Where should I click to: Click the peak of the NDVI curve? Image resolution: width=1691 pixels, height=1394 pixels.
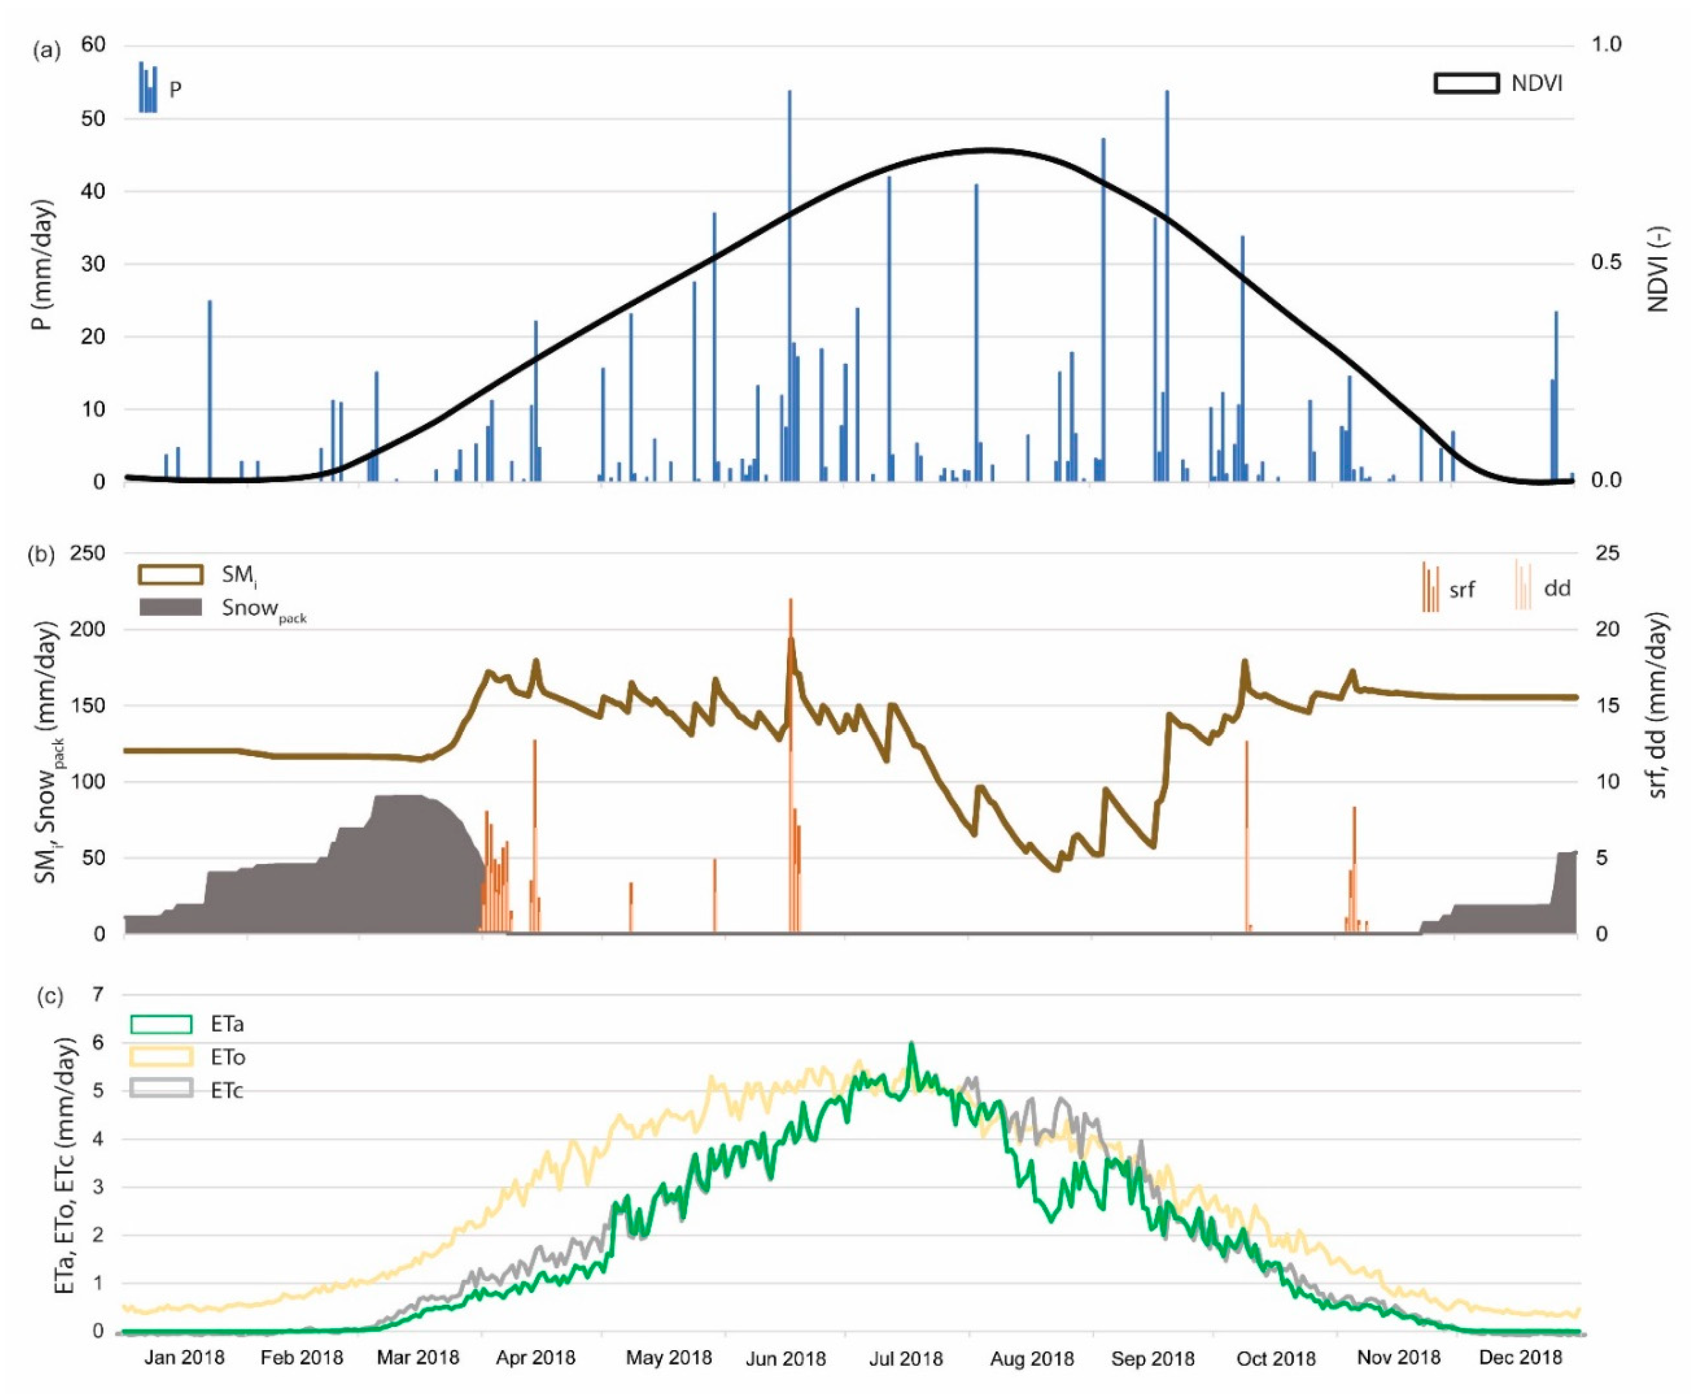coord(987,151)
